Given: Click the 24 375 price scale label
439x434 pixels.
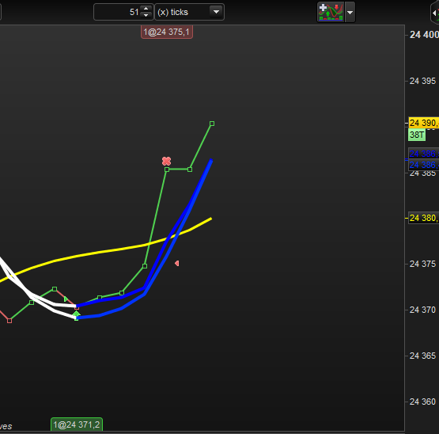Looking at the screenshot, I should [x=422, y=264].
